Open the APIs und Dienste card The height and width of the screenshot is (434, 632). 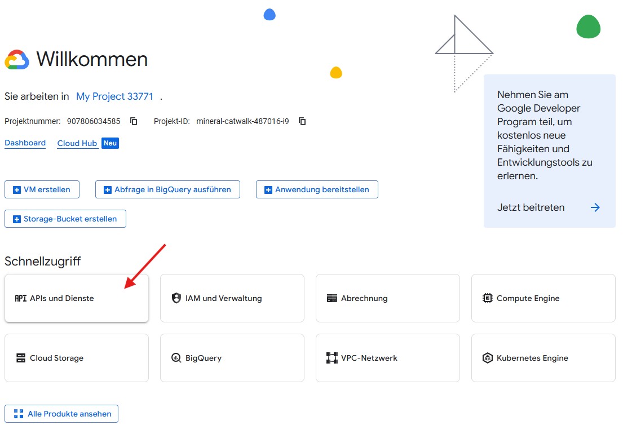click(76, 298)
